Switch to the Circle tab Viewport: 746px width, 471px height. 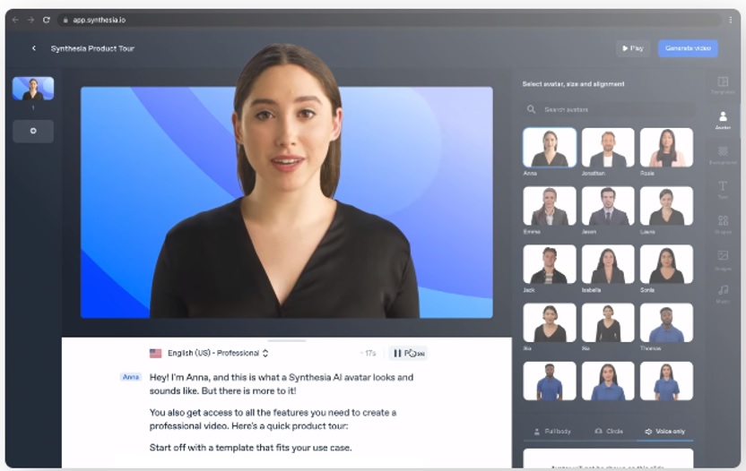click(609, 432)
